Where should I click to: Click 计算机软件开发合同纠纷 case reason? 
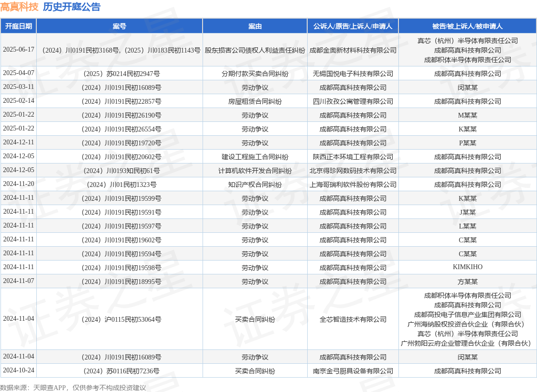(255, 171)
